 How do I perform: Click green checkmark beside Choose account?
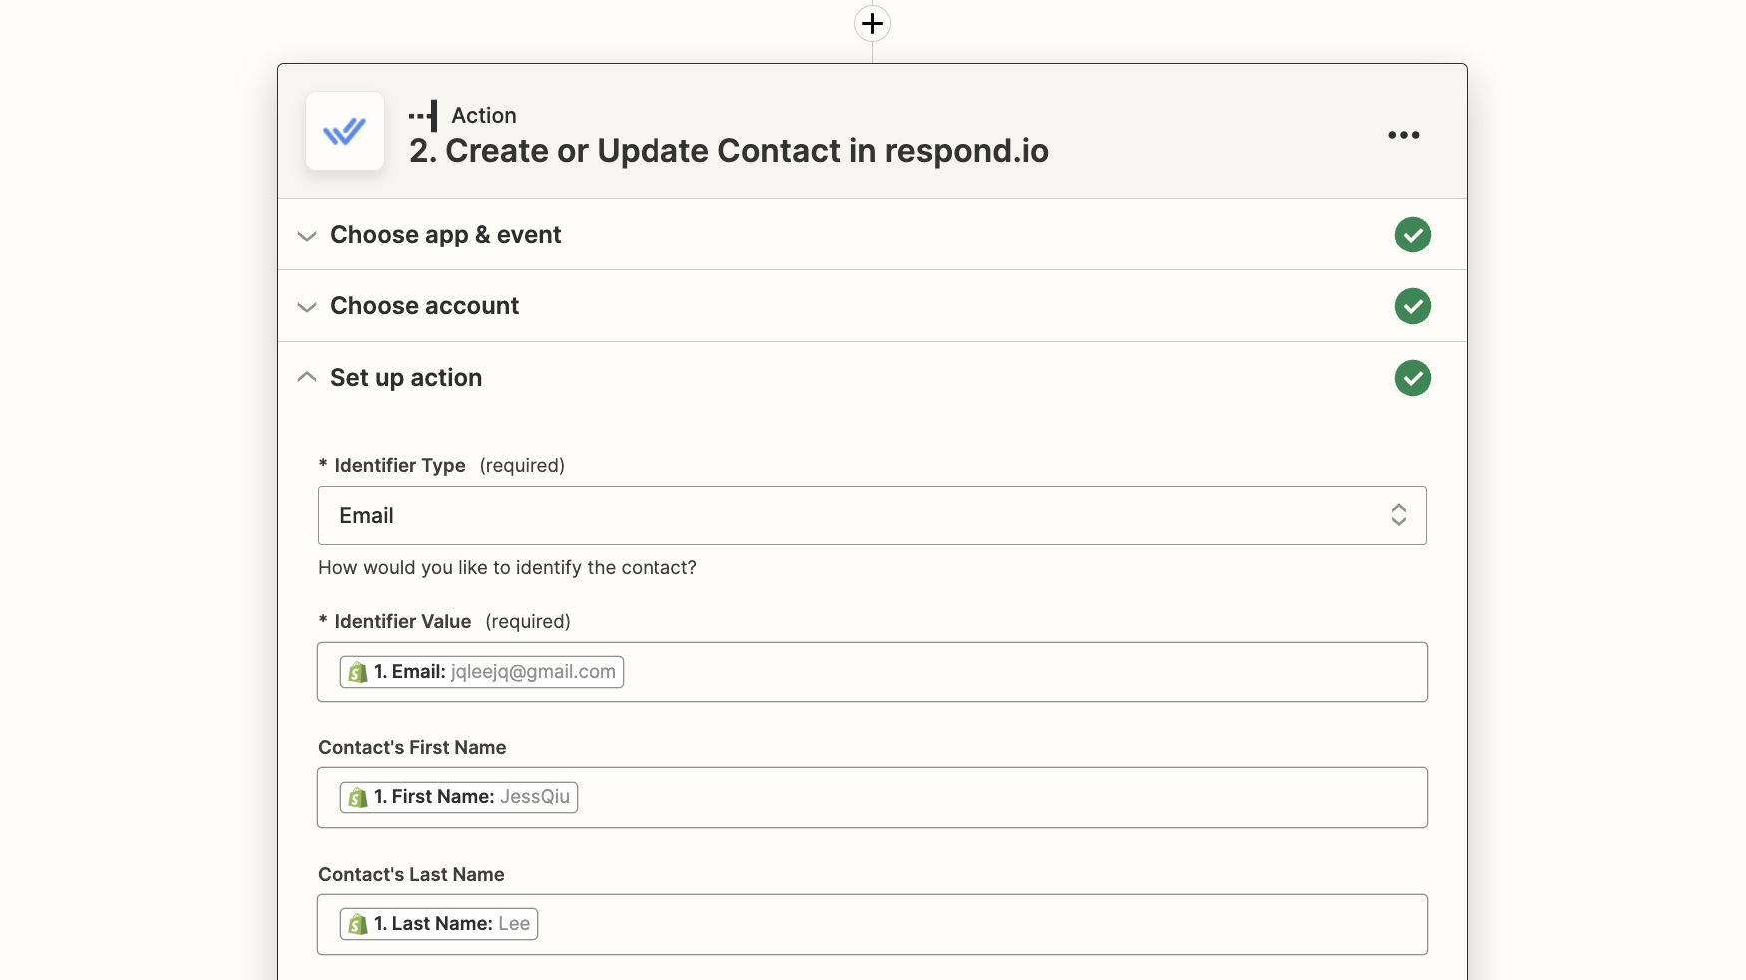pyautogui.click(x=1412, y=306)
